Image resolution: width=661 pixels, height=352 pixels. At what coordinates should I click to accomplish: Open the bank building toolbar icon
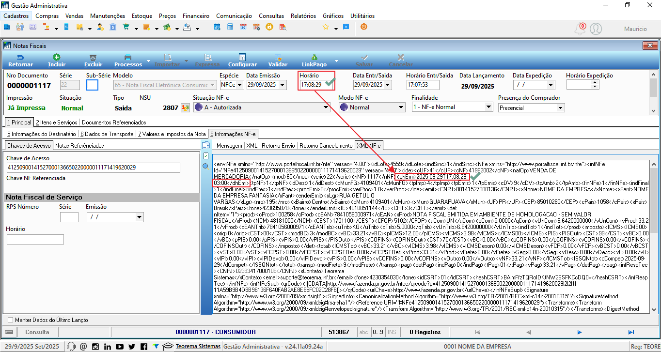pyautogui.click(x=113, y=27)
